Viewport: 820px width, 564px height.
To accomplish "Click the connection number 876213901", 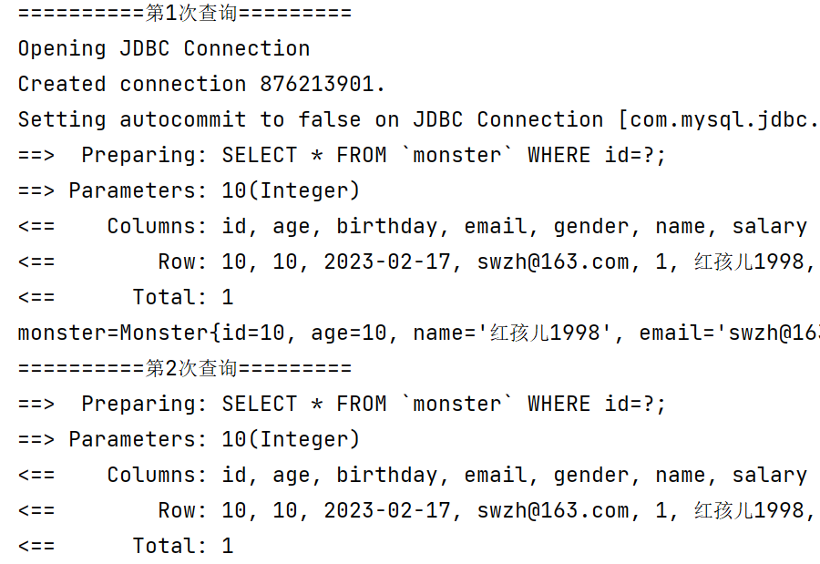I will (317, 84).
